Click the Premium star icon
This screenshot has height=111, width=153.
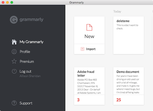coord(14,61)
